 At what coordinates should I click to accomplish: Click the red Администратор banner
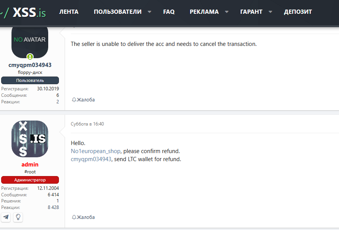[30, 180]
